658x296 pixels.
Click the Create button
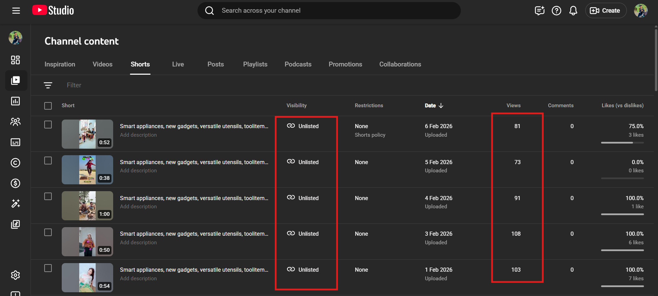(606, 11)
